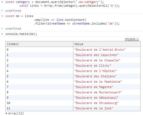Click index cell 8 in the table
Viewport: 143px width, 116px height.
point(39,92)
